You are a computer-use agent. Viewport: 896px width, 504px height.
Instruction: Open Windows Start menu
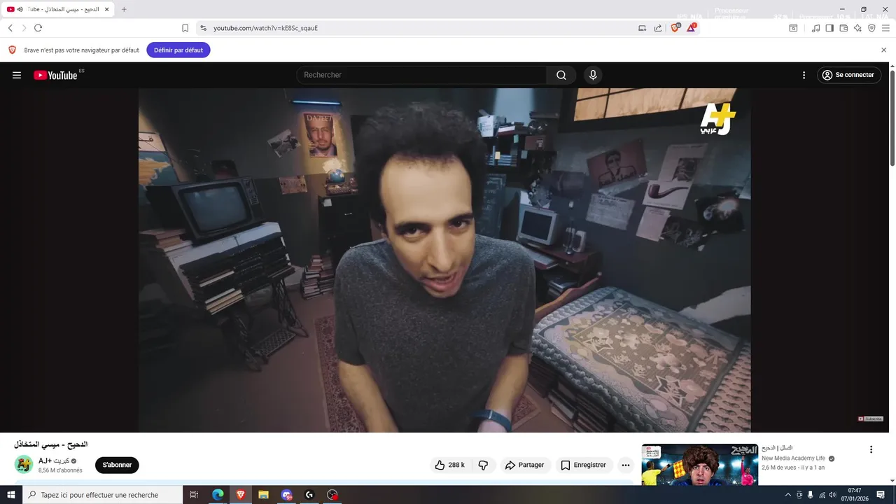coord(11,495)
